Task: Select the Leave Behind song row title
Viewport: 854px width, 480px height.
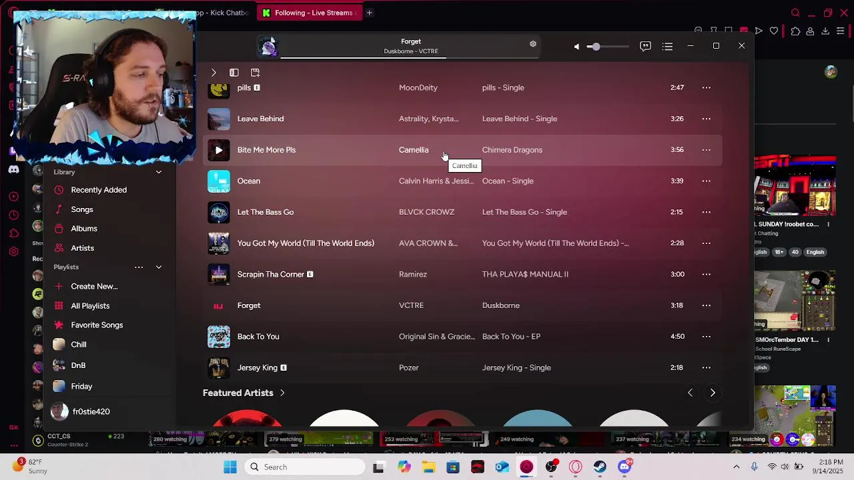Action: click(x=260, y=119)
